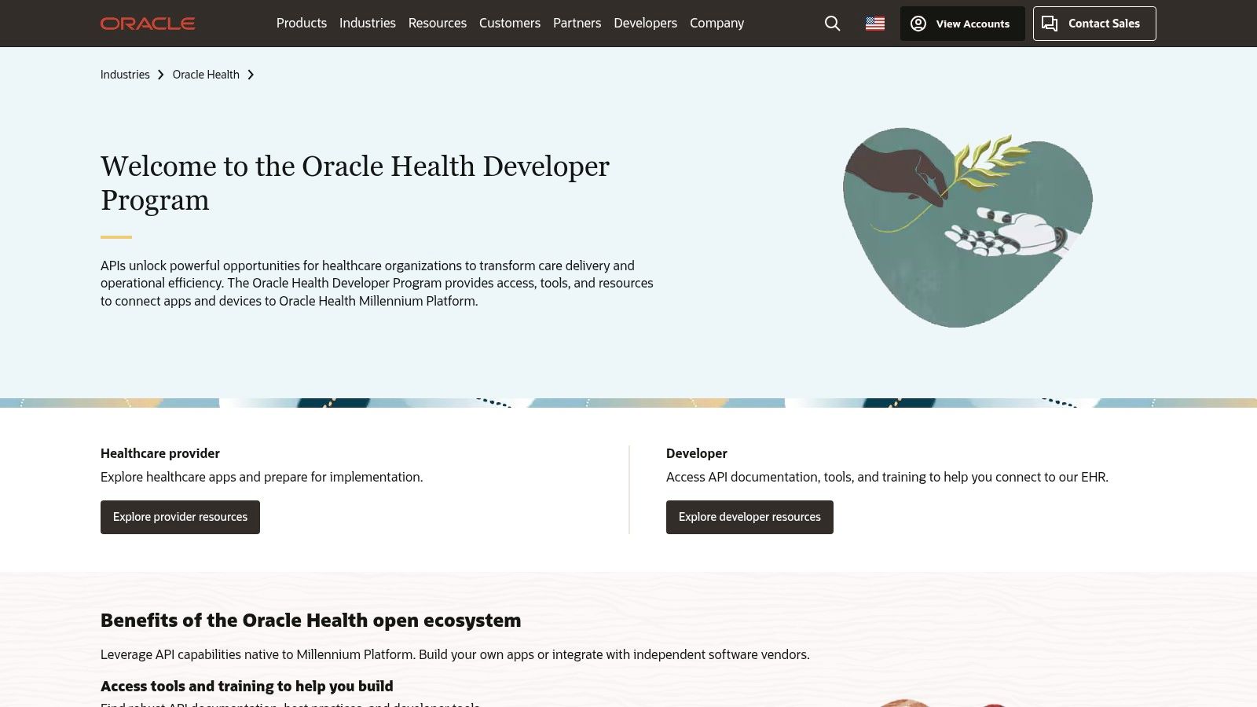
Task: Click the Welcome to Oracle Health heading
Action: [x=355, y=183]
